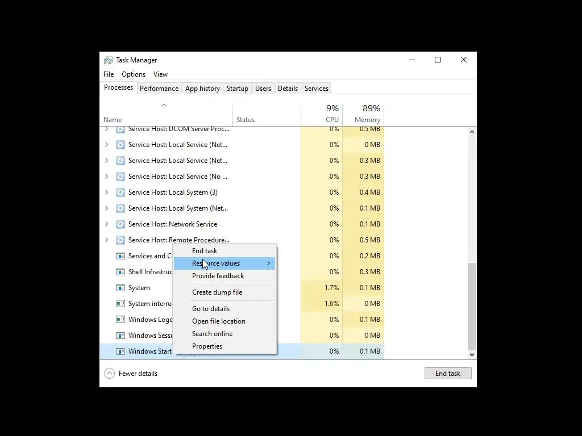Screen dimensions: 582x436
Task: Click the Fewer details circle arrow icon
Action: click(109, 374)
